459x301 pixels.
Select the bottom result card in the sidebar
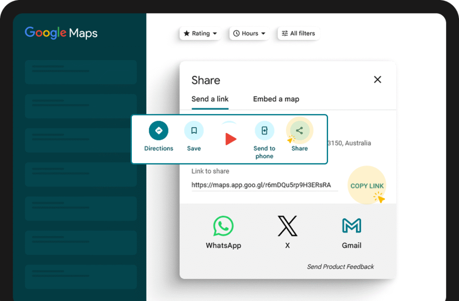point(81,277)
